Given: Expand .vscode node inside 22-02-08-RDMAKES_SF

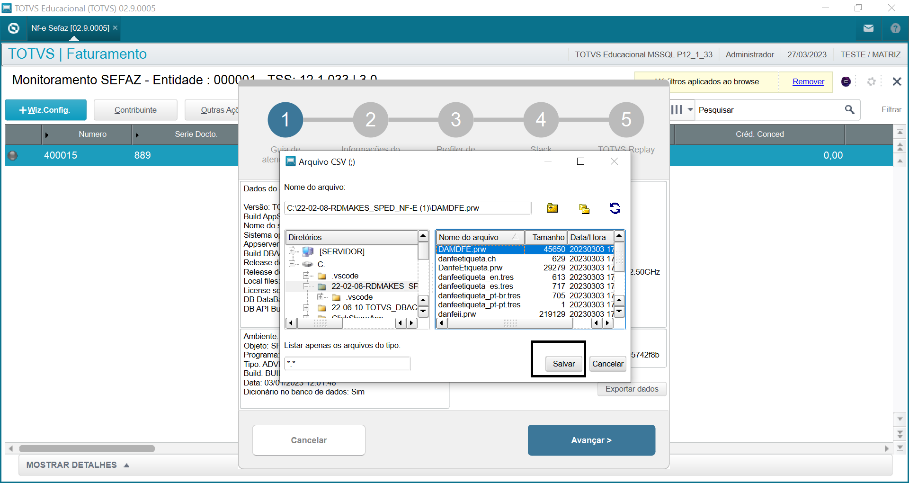Looking at the screenshot, I should click(x=320, y=297).
